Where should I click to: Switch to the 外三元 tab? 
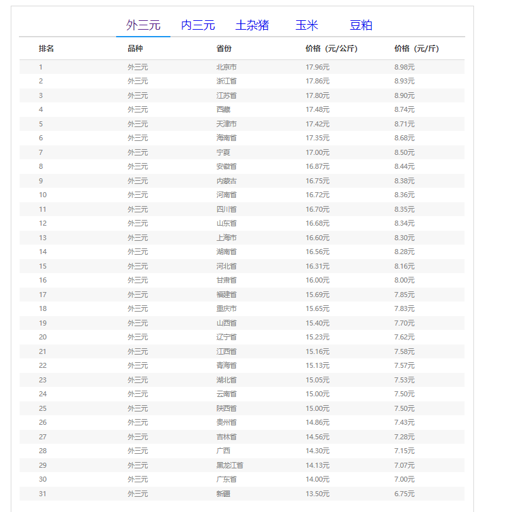(x=143, y=25)
